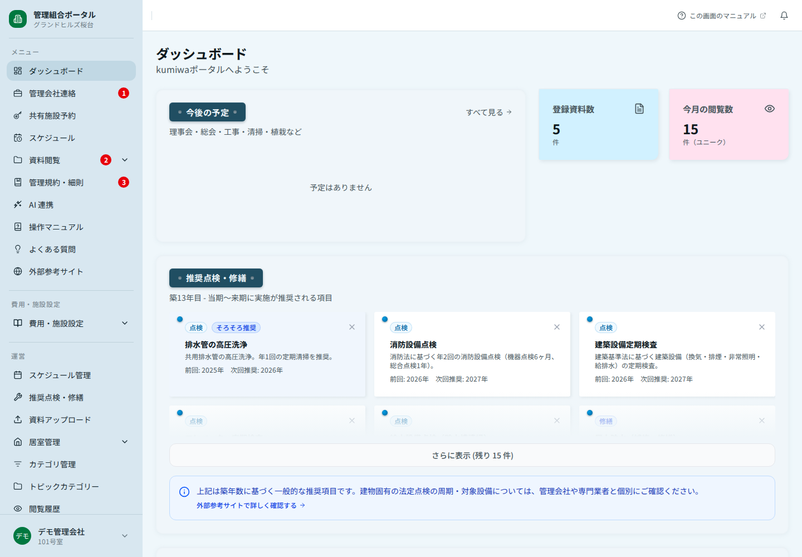The image size is (802, 557).
Task: Click the カテゴリ管理 filter icon
Action: (18, 464)
